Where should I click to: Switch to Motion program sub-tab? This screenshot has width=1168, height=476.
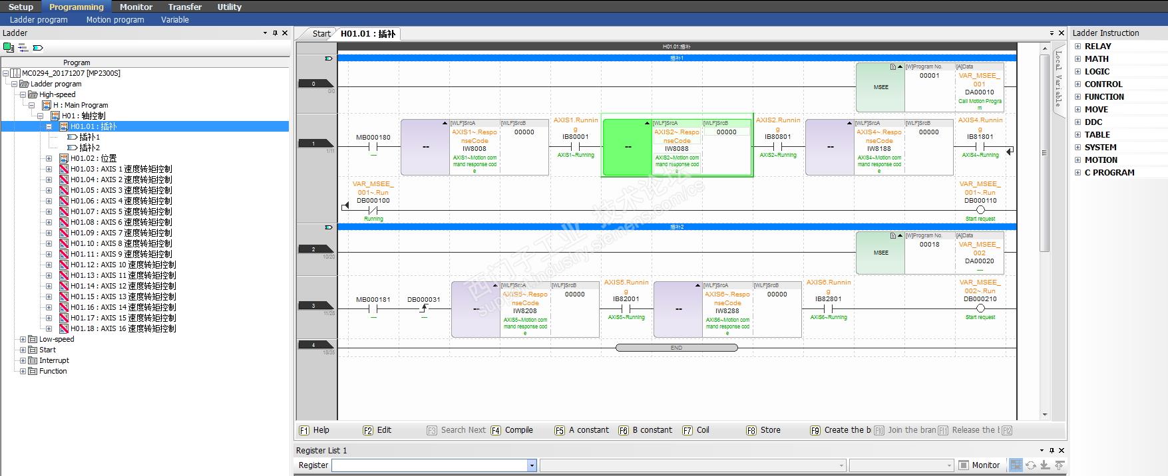click(x=115, y=19)
